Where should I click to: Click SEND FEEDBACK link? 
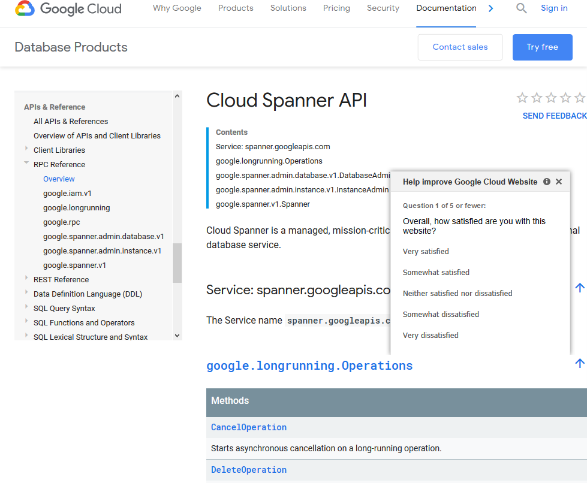point(555,116)
